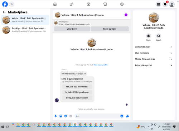This screenshot has height=131, width=179.
Task: Send quick reply 'Sorry, it's not available.'
Action: coord(77,98)
